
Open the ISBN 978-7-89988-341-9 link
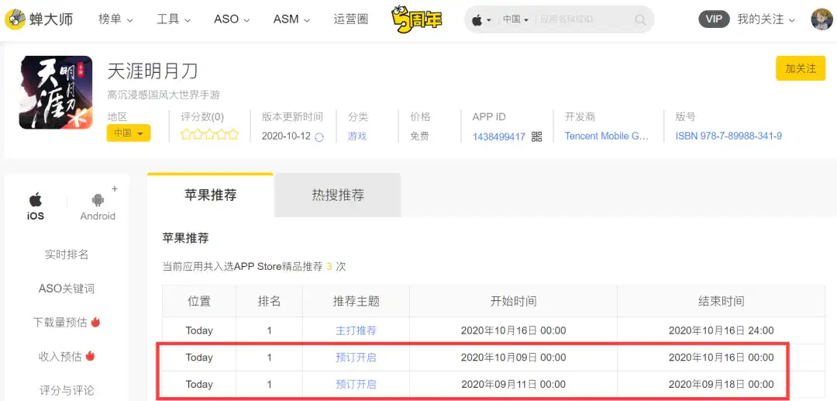(x=728, y=137)
